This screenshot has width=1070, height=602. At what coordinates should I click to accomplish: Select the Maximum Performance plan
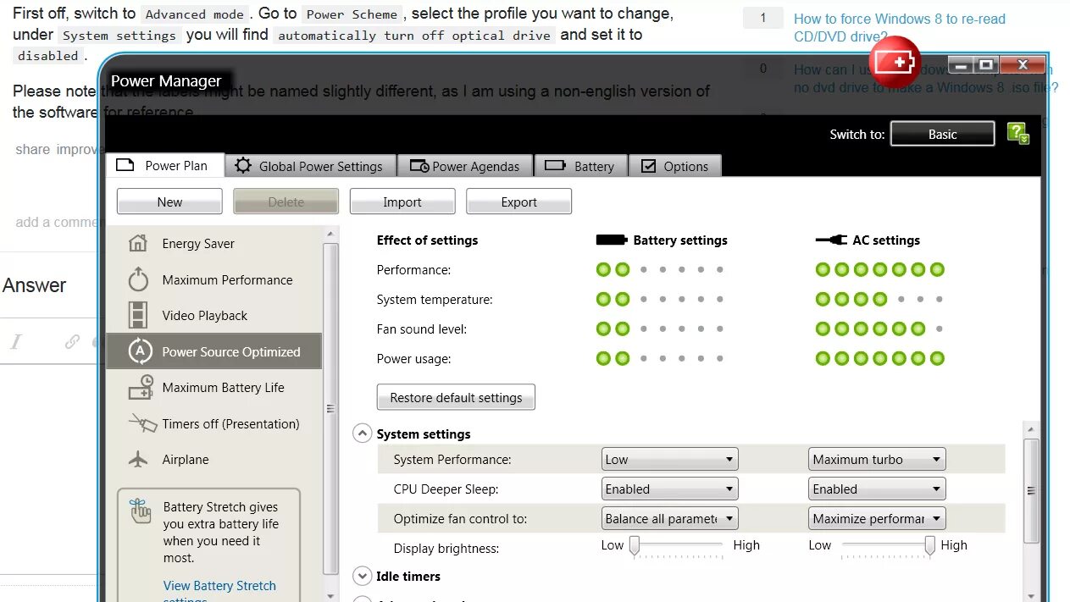click(214, 279)
